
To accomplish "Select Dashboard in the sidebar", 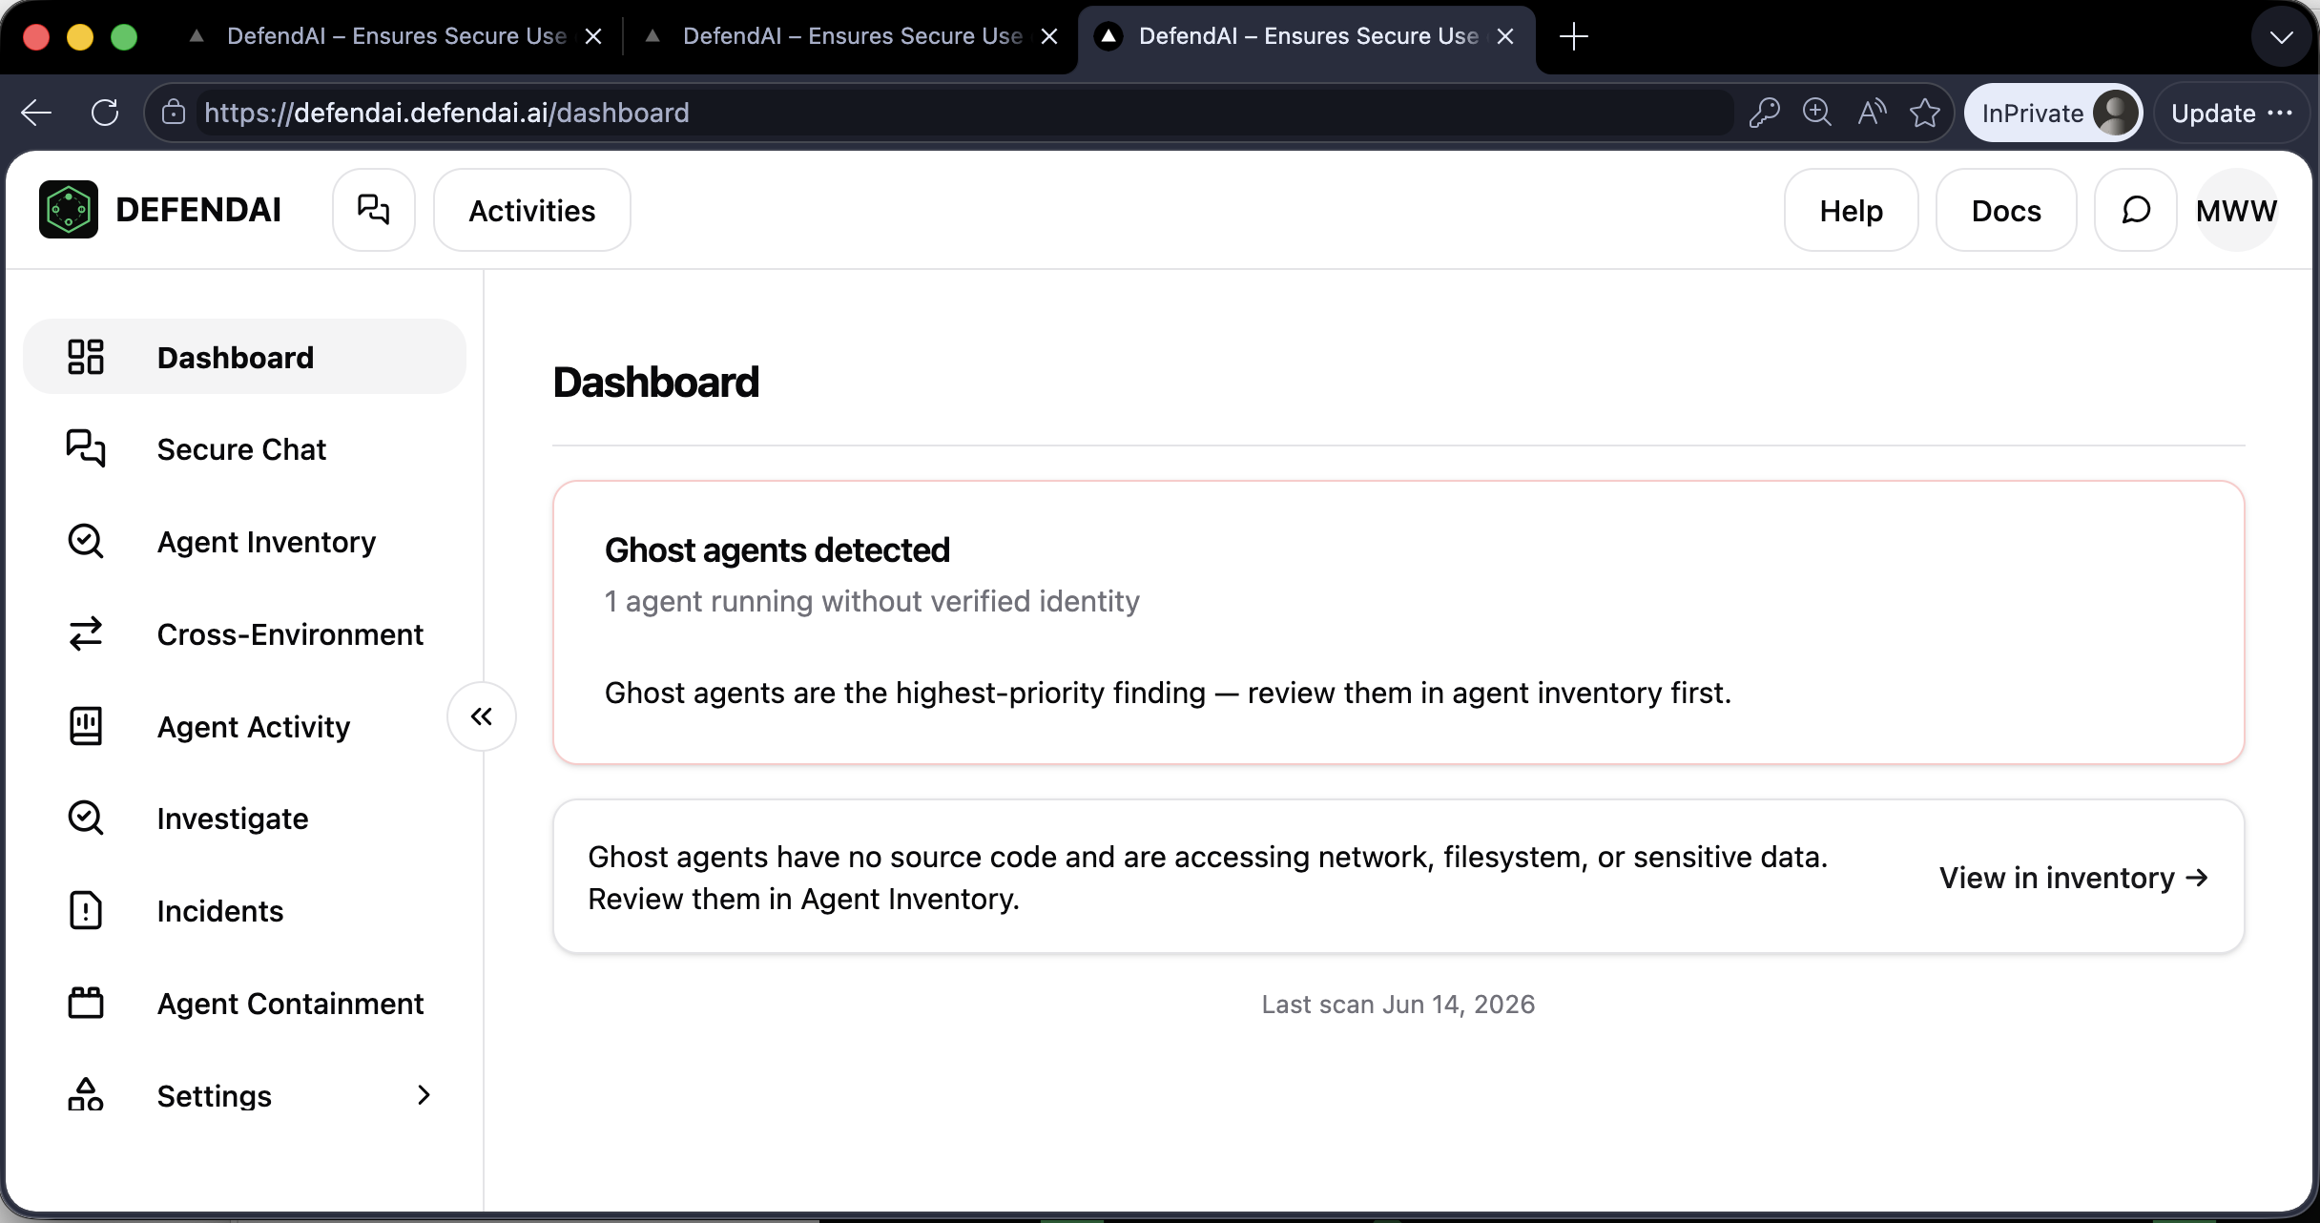I will pyautogui.click(x=244, y=357).
